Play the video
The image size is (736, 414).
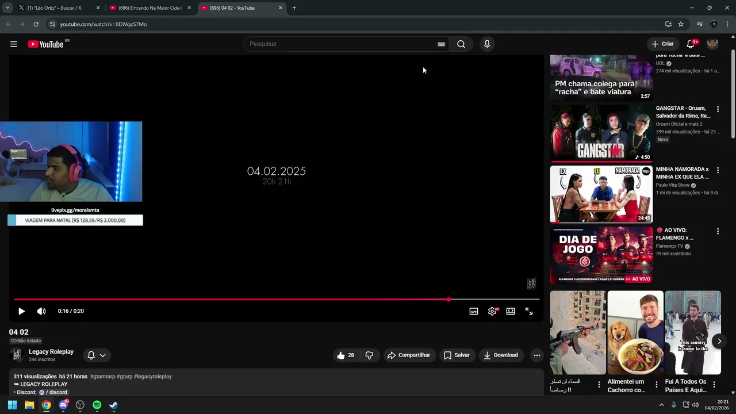pos(21,311)
